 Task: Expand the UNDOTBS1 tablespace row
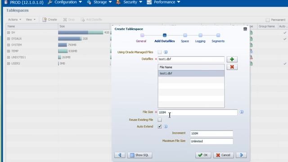[9, 57]
